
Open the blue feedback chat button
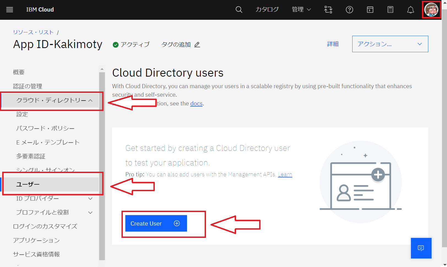tap(421, 248)
